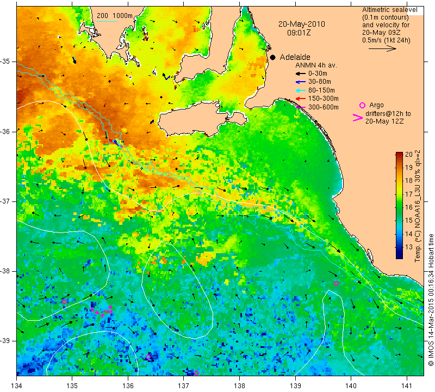Viewport: 435px width, 392px height.
Task: Click the ANMN 4h av. legend heading
Action: [x=316, y=65]
